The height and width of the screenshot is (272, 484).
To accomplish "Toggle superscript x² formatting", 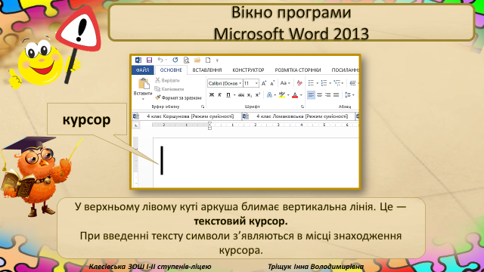I will coord(258,95).
